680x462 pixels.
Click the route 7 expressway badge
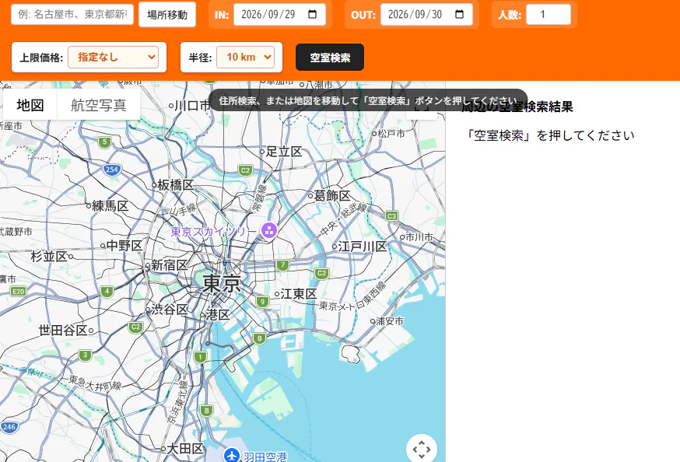[x=282, y=264]
